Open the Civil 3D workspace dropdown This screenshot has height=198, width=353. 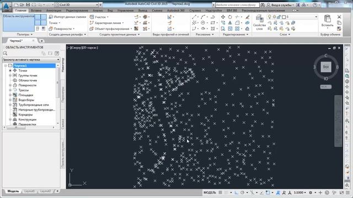[77, 5]
